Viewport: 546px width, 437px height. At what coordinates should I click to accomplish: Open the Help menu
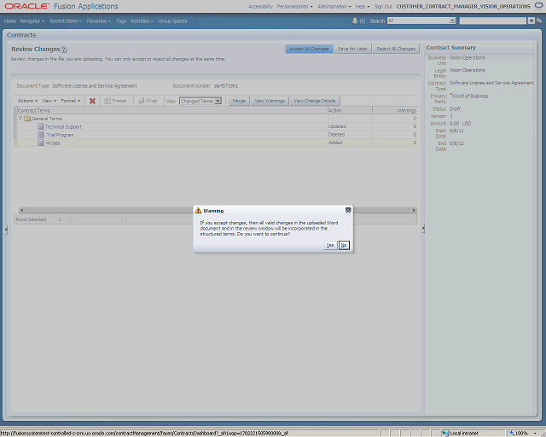pos(363,6)
